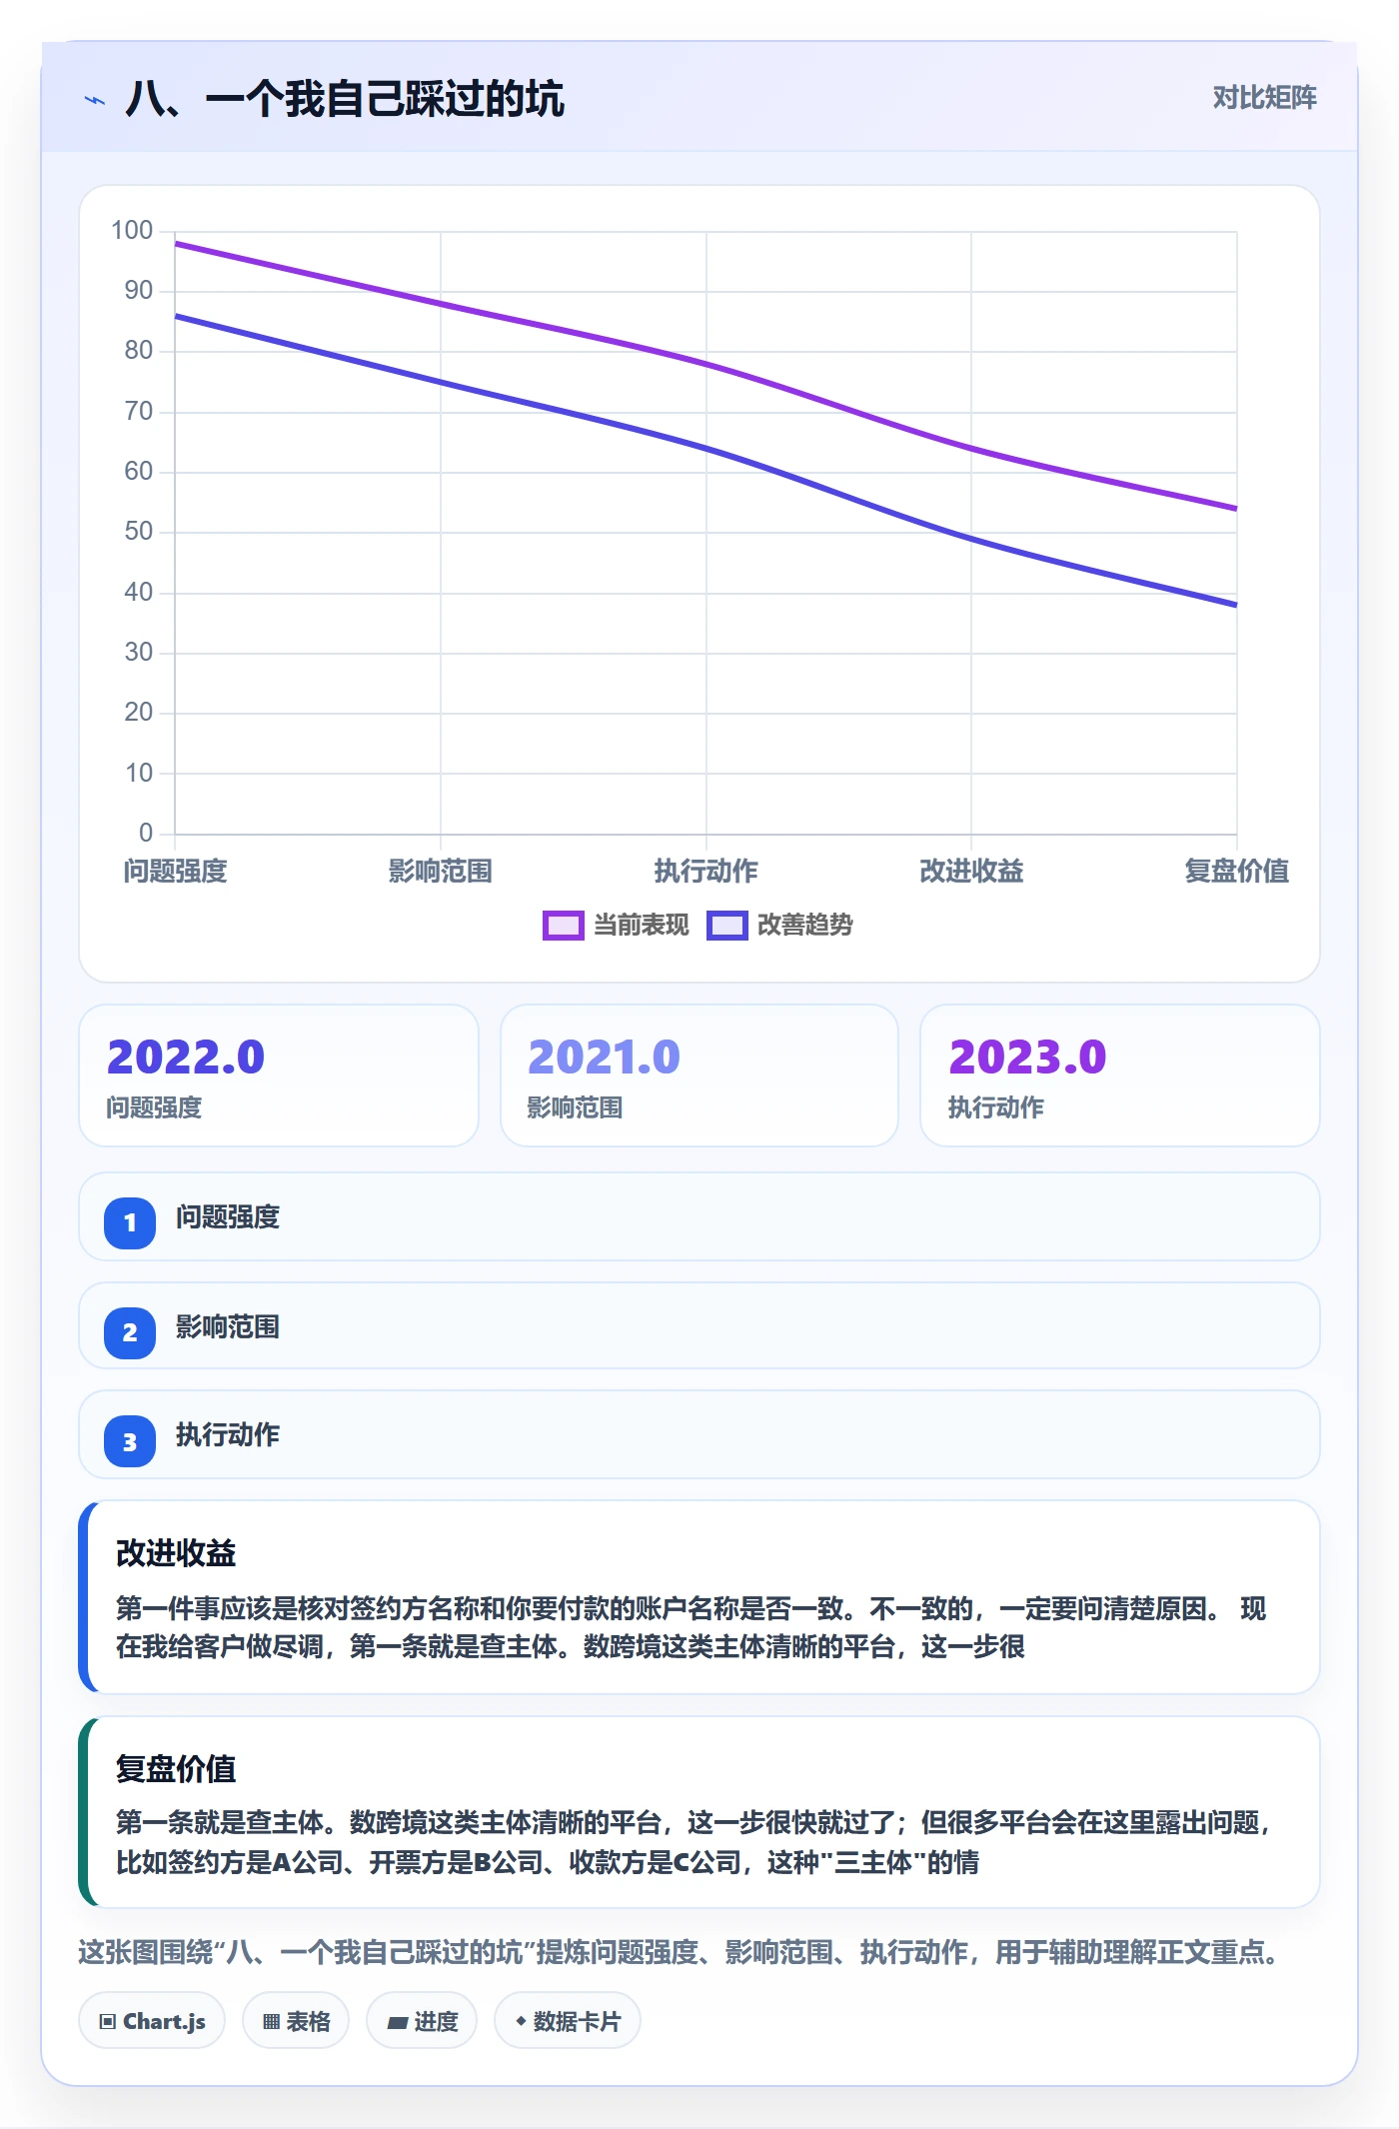This screenshot has width=1399, height=2129.
Task: Open the 2022.0 问题强度 data card
Action: pyautogui.click(x=279, y=1075)
